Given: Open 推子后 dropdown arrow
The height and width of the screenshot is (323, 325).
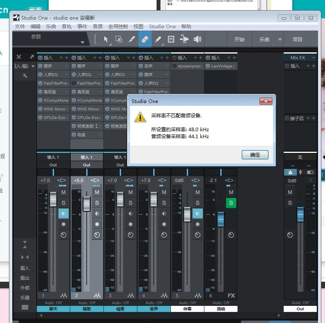Looking at the screenshot, I should [x=308, y=118].
